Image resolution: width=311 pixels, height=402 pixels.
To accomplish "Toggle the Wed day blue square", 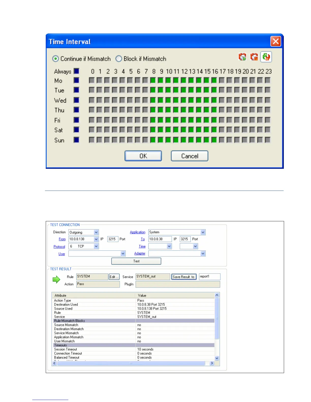I will tap(76, 100).
